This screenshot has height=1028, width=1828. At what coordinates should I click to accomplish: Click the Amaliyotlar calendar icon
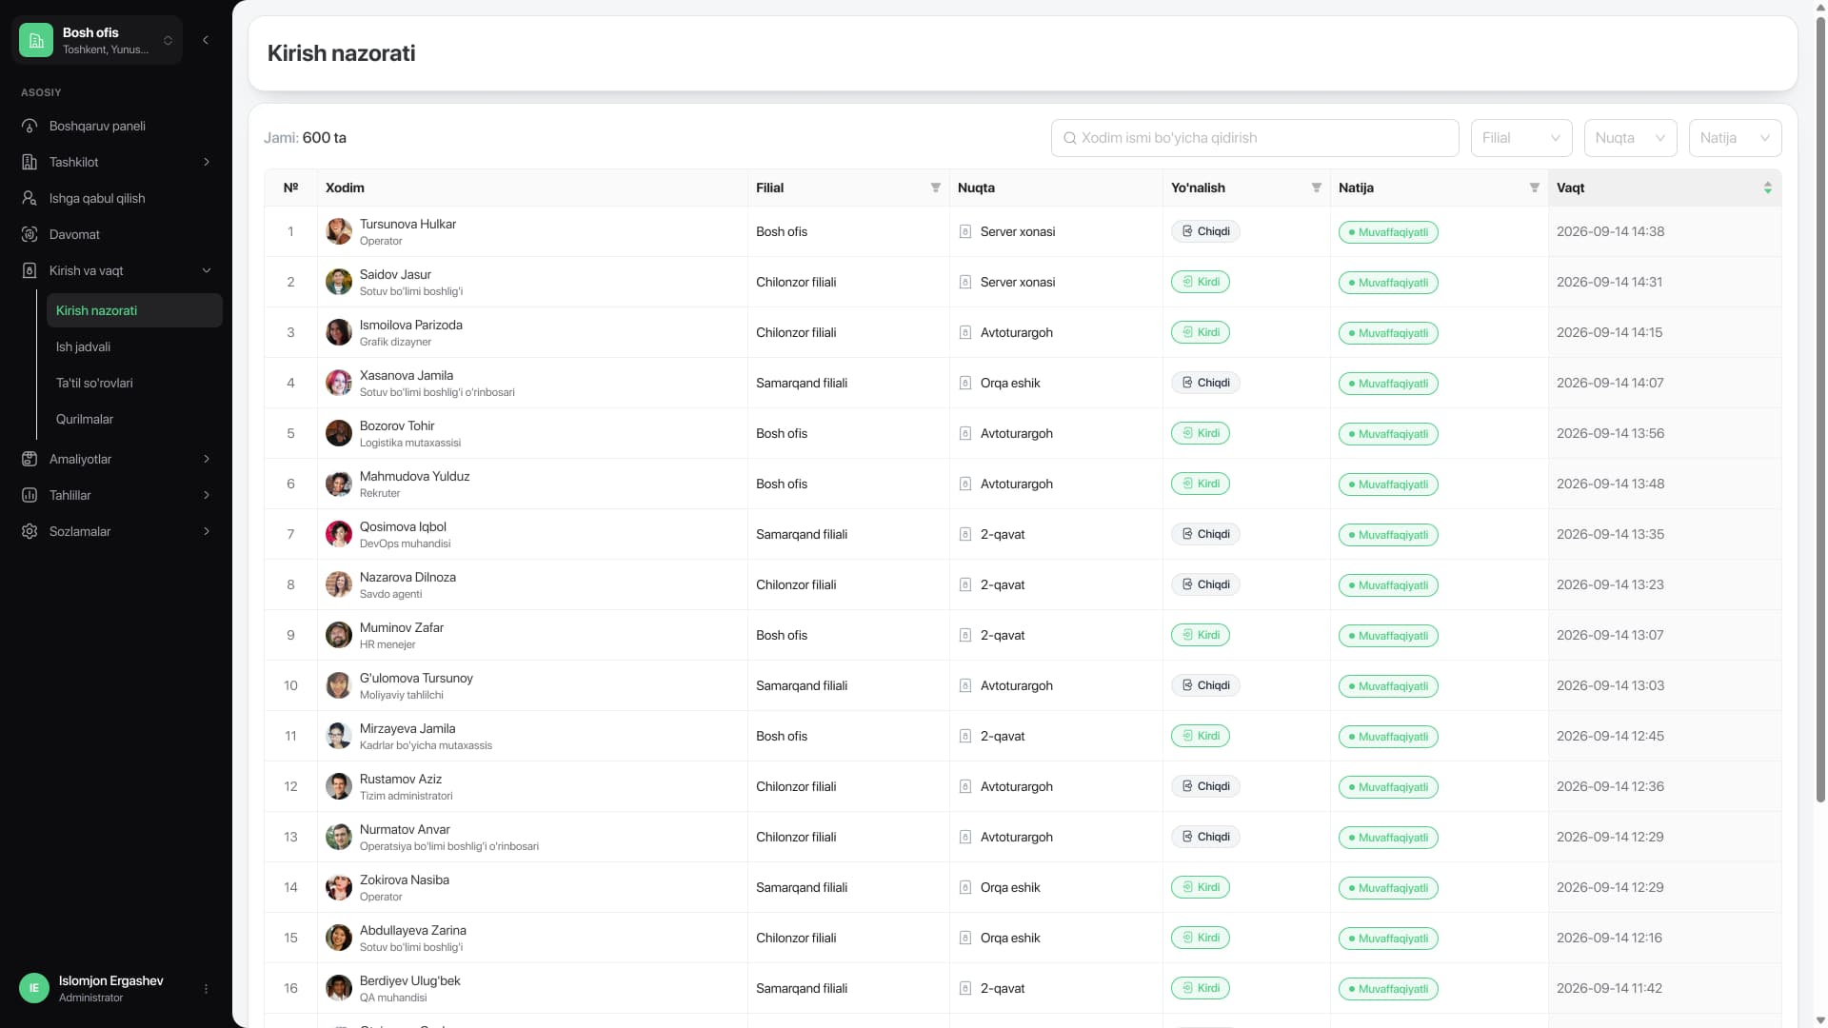[x=30, y=459]
